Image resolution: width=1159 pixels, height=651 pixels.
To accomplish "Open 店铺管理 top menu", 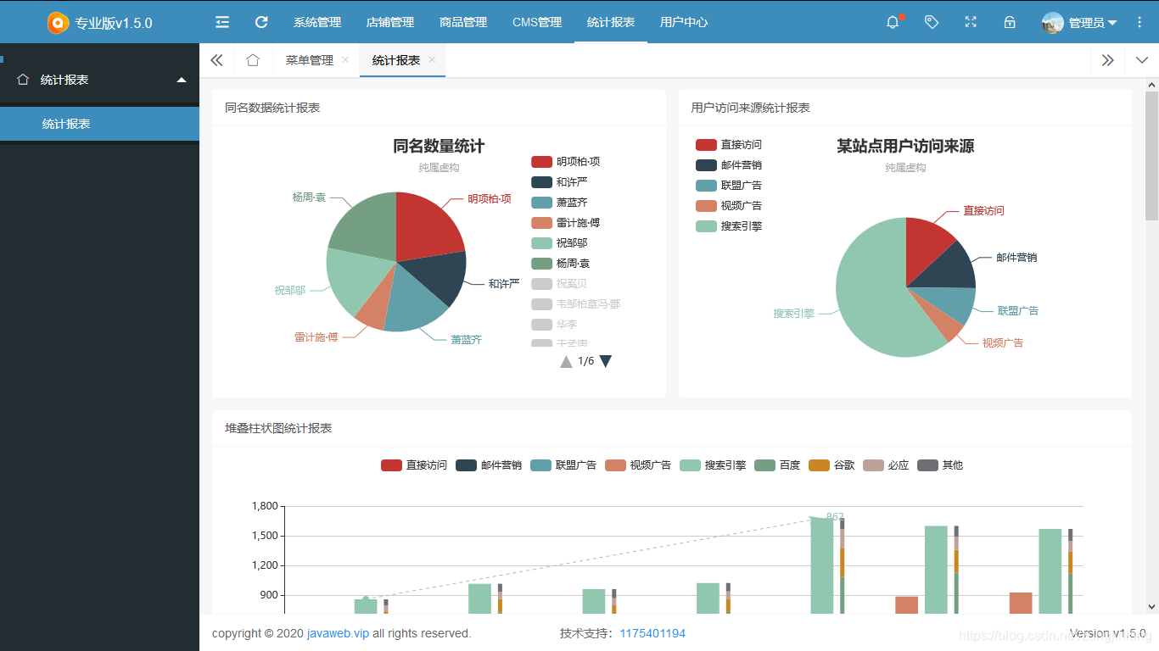I will click(x=390, y=22).
